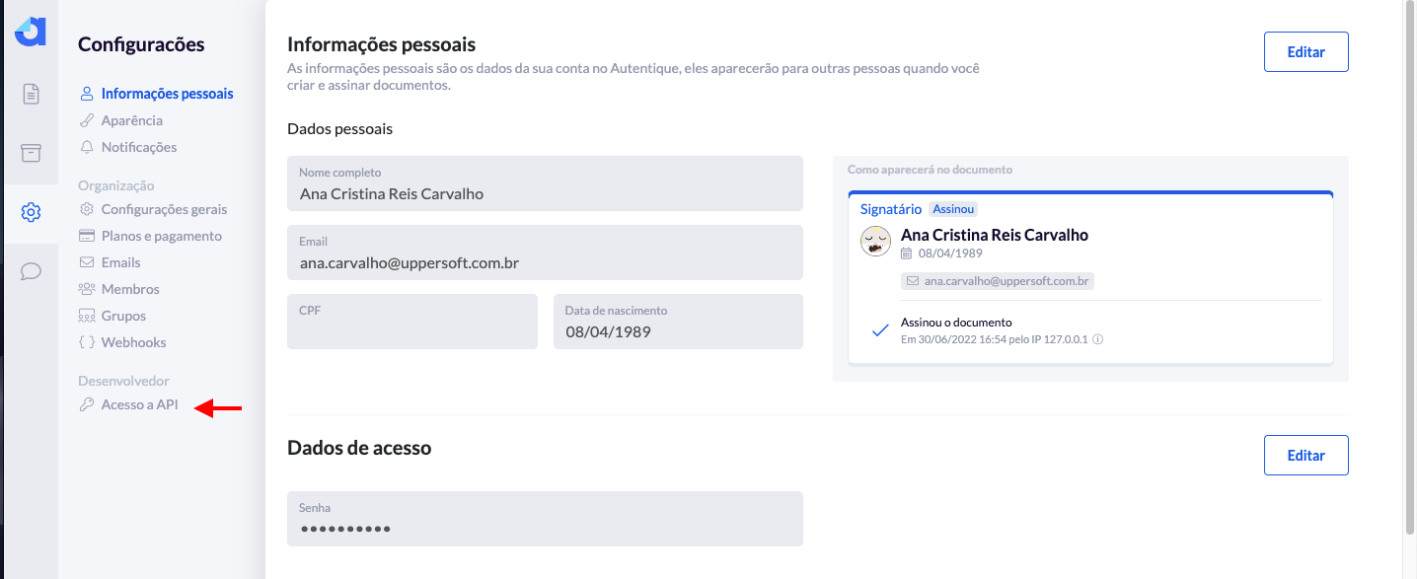
Task: Click Editar button for Dados de acesso
Action: (x=1305, y=456)
